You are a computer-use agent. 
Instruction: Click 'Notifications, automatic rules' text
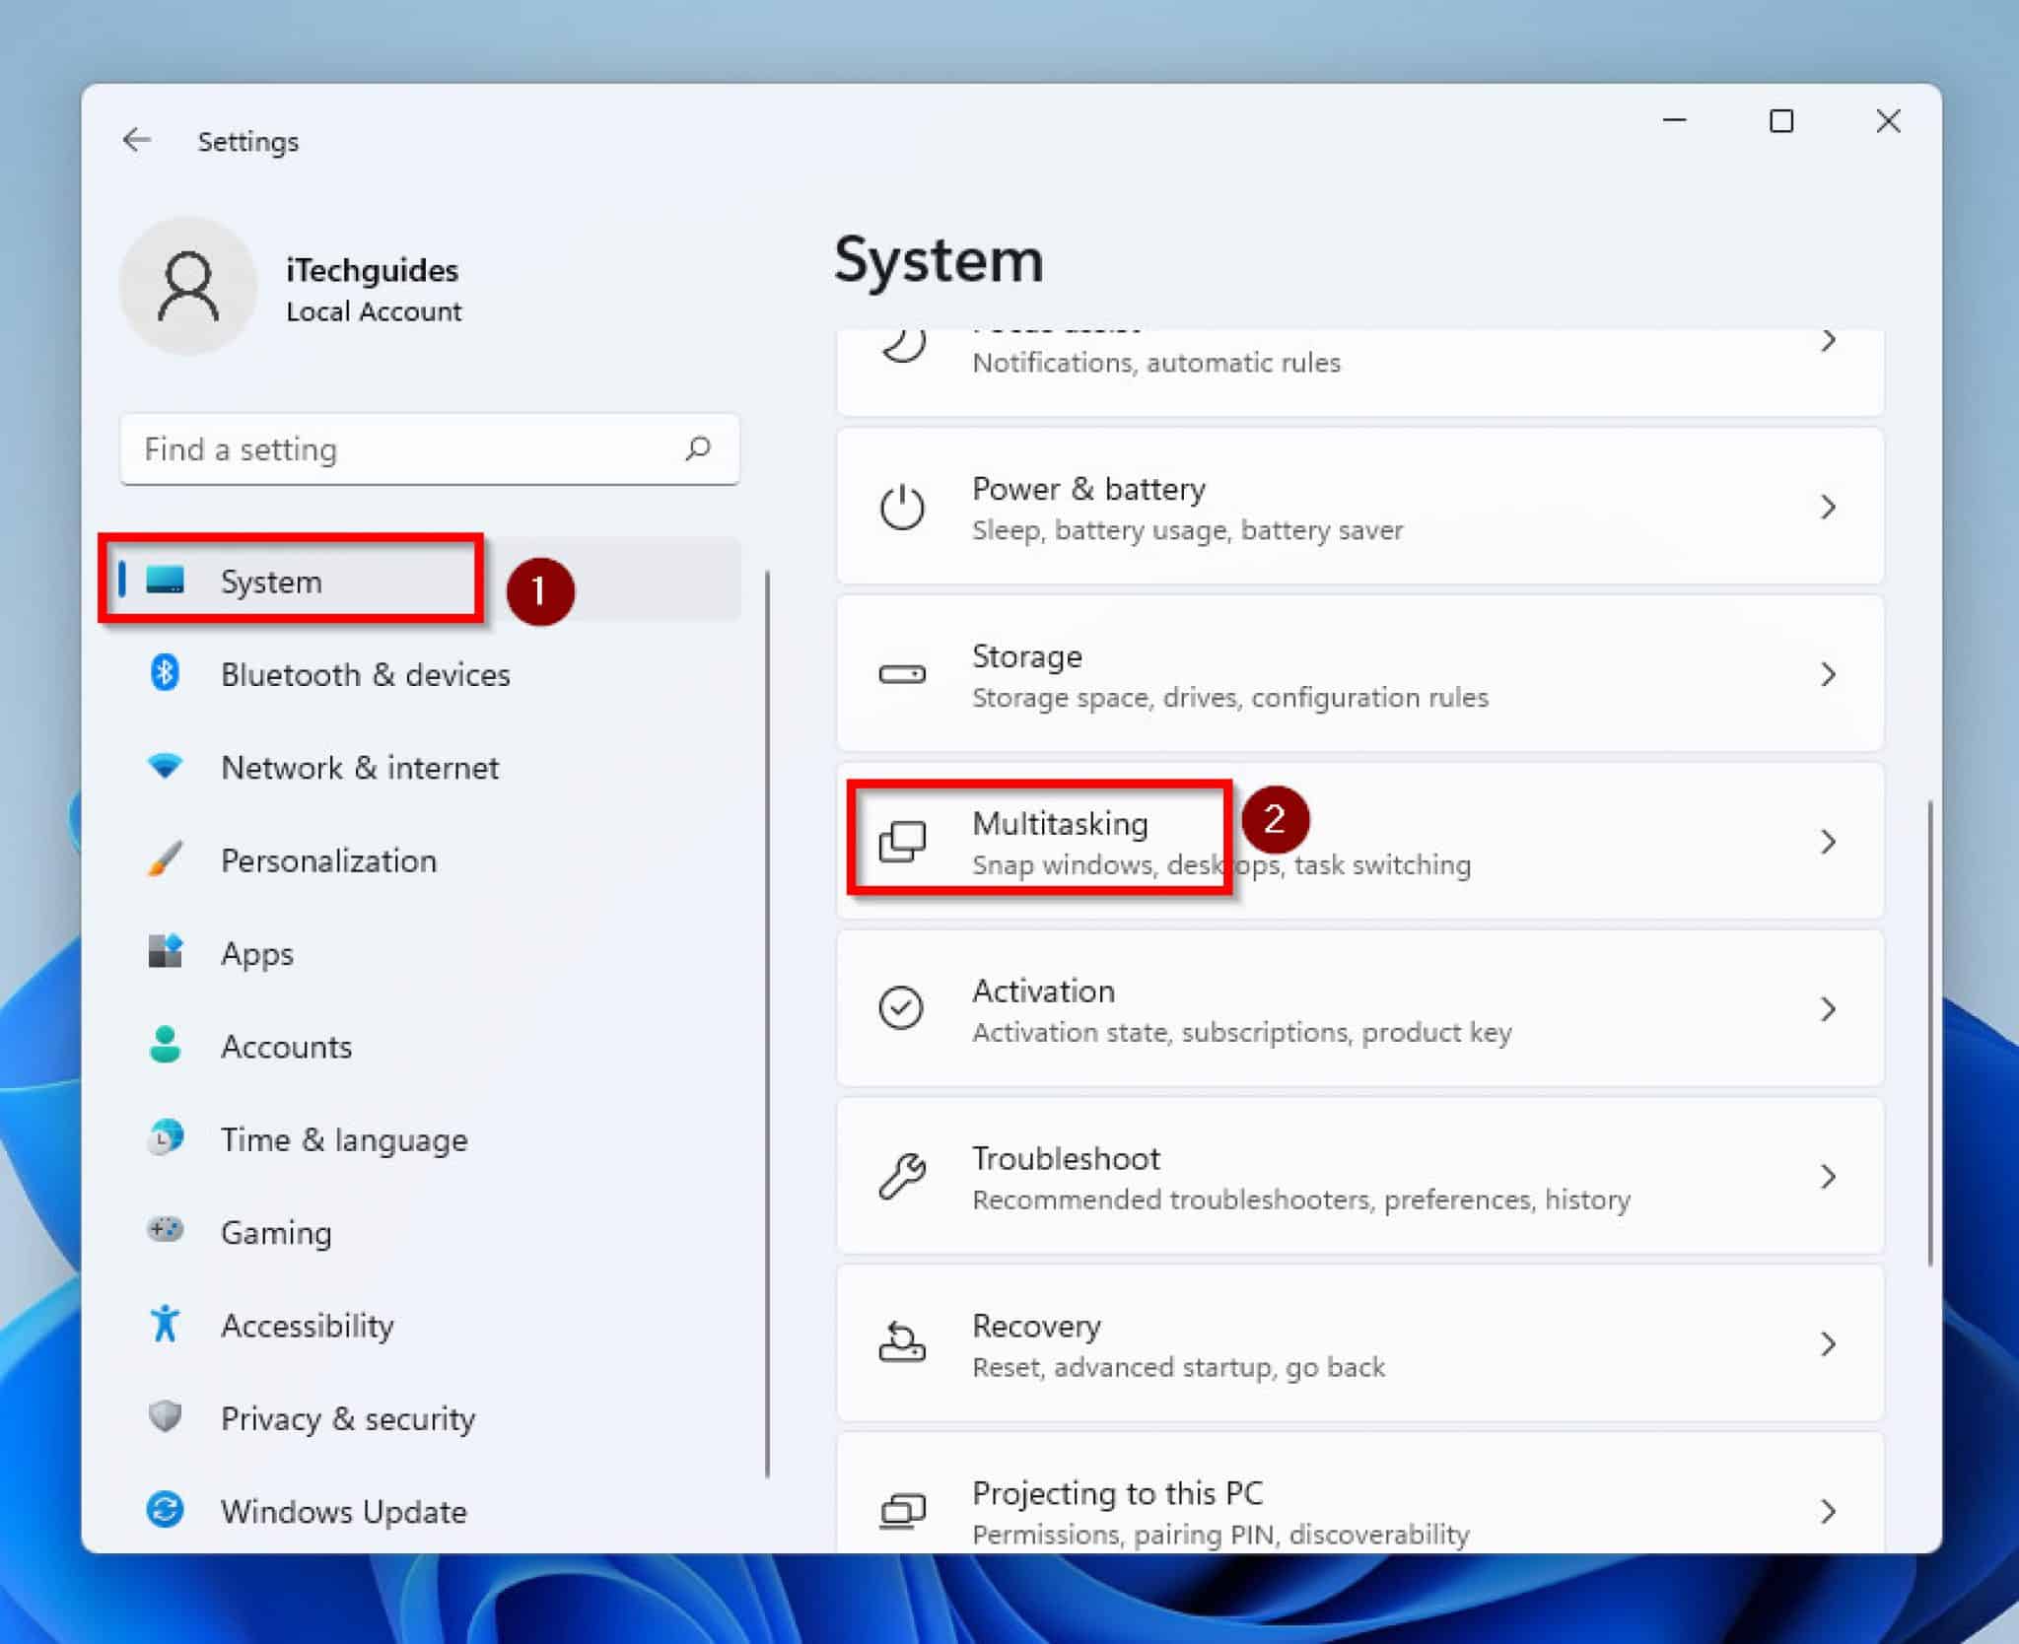[1156, 363]
